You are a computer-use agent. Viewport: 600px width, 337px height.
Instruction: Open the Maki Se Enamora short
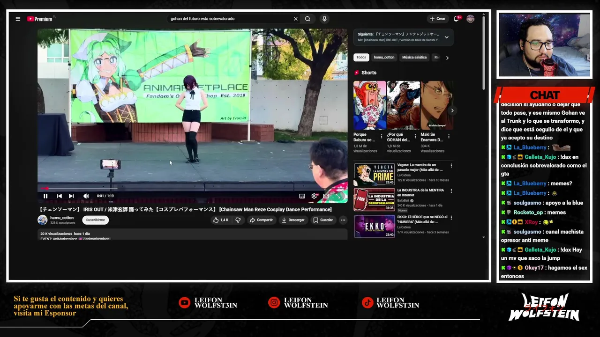[436, 105]
